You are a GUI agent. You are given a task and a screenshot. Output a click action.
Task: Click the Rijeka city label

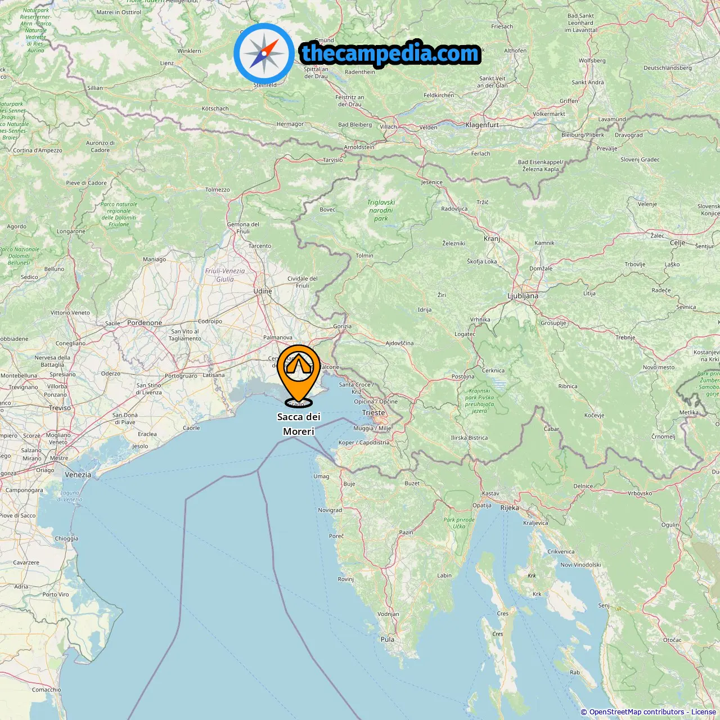point(510,508)
